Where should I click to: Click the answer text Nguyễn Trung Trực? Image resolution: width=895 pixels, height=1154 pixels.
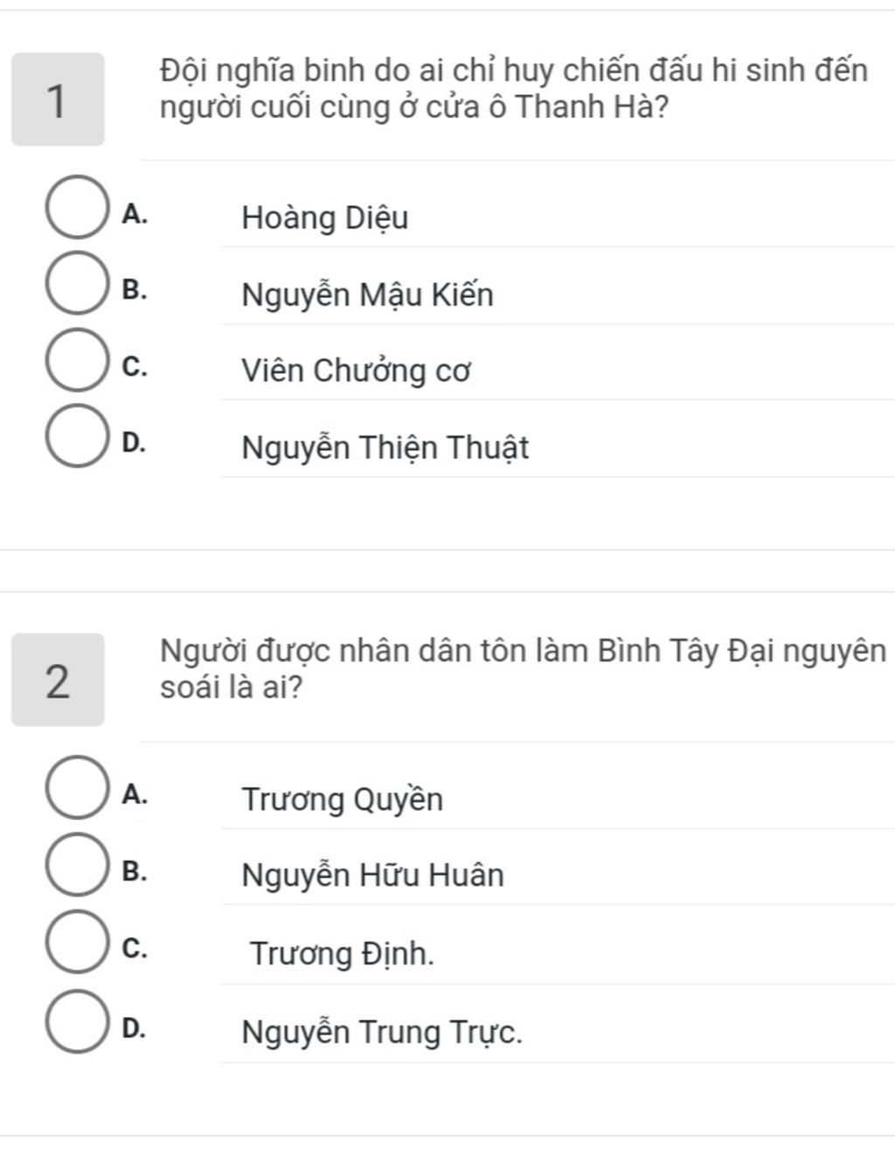[383, 1033]
